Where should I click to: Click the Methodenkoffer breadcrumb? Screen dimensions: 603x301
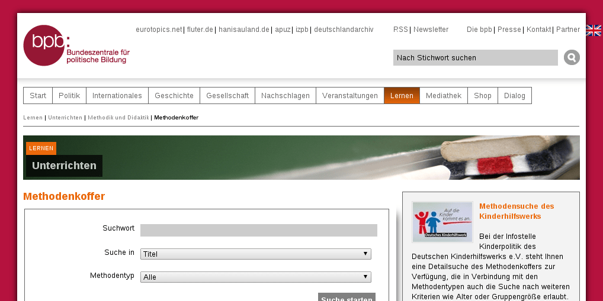coord(176,118)
